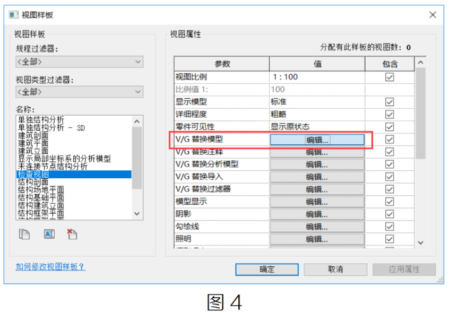Click the 参数 column header
Viewport: 449px width, 313px height.
[x=222, y=64]
